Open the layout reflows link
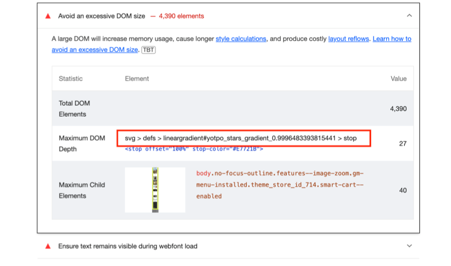451x266 pixels. pyautogui.click(x=348, y=39)
